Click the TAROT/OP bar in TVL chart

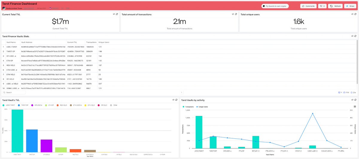tap(32, 141)
